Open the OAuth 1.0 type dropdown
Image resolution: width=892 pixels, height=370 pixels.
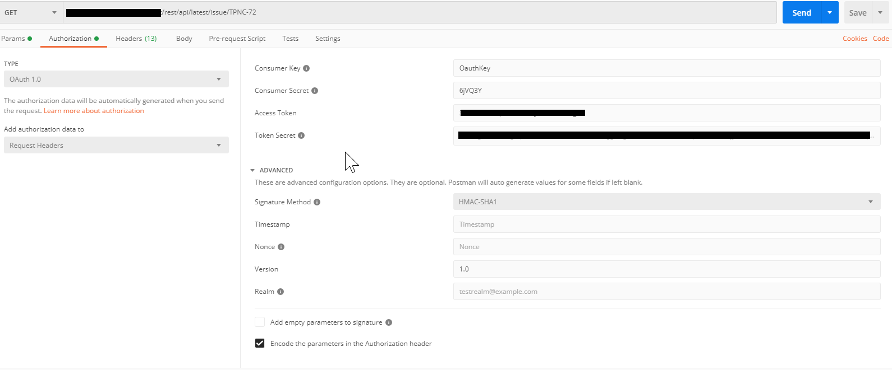click(116, 79)
